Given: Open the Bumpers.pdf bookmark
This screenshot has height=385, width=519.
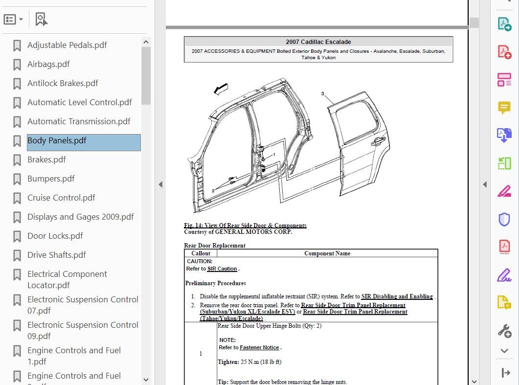Looking at the screenshot, I should pyautogui.click(x=51, y=179).
